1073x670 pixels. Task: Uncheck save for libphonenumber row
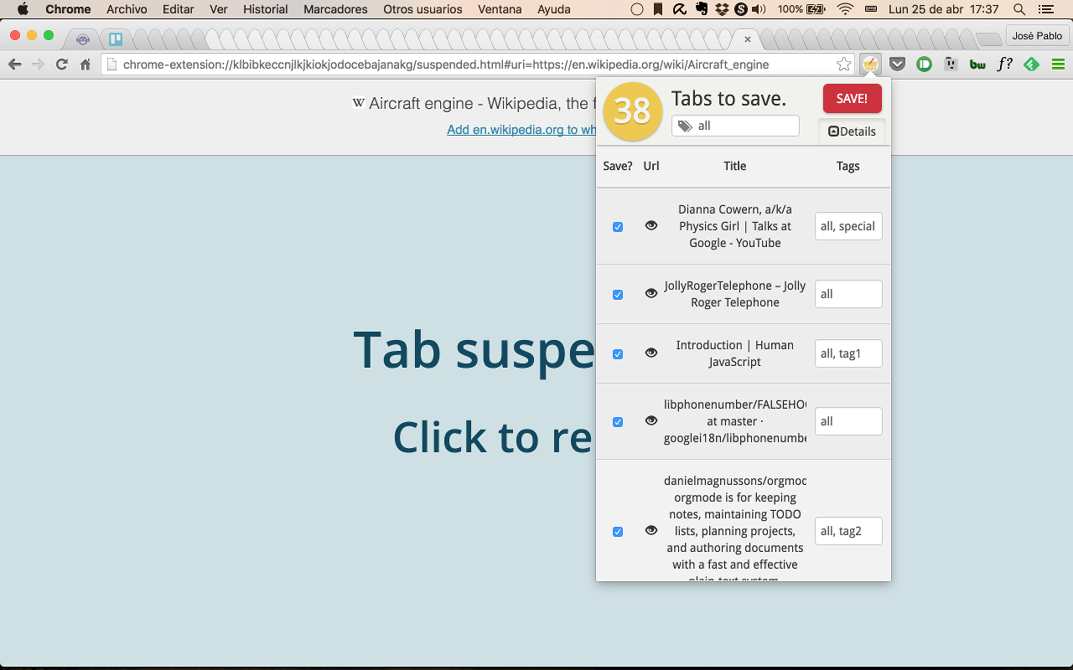[618, 422]
